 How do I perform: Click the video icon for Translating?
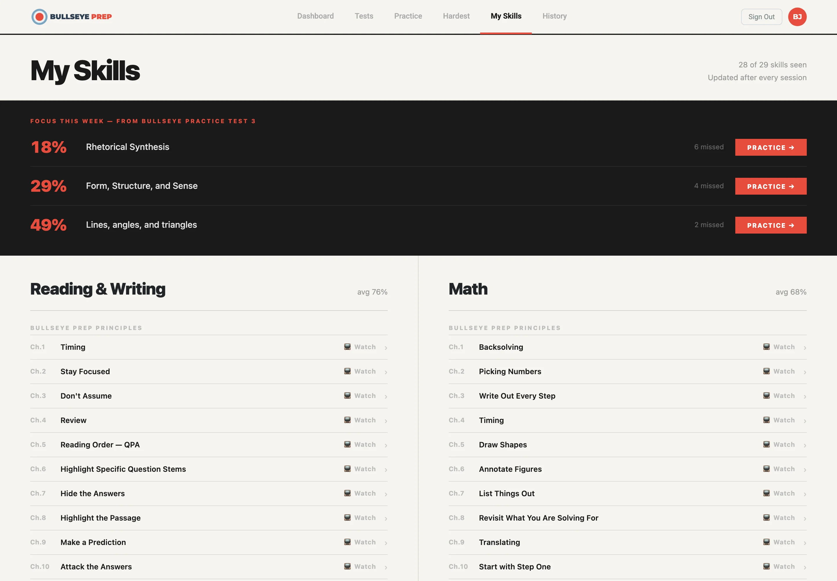click(x=766, y=542)
